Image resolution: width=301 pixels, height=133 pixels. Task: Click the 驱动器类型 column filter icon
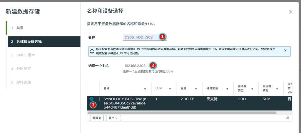[x=252, y=89]
